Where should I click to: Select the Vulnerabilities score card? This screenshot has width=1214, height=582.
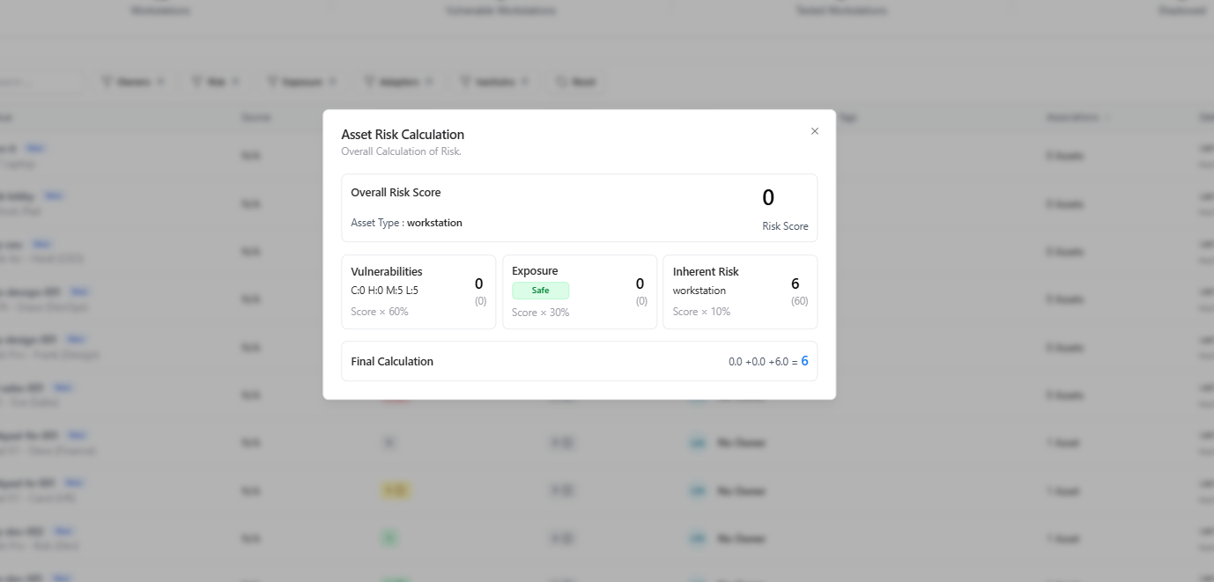coord(418,291)
